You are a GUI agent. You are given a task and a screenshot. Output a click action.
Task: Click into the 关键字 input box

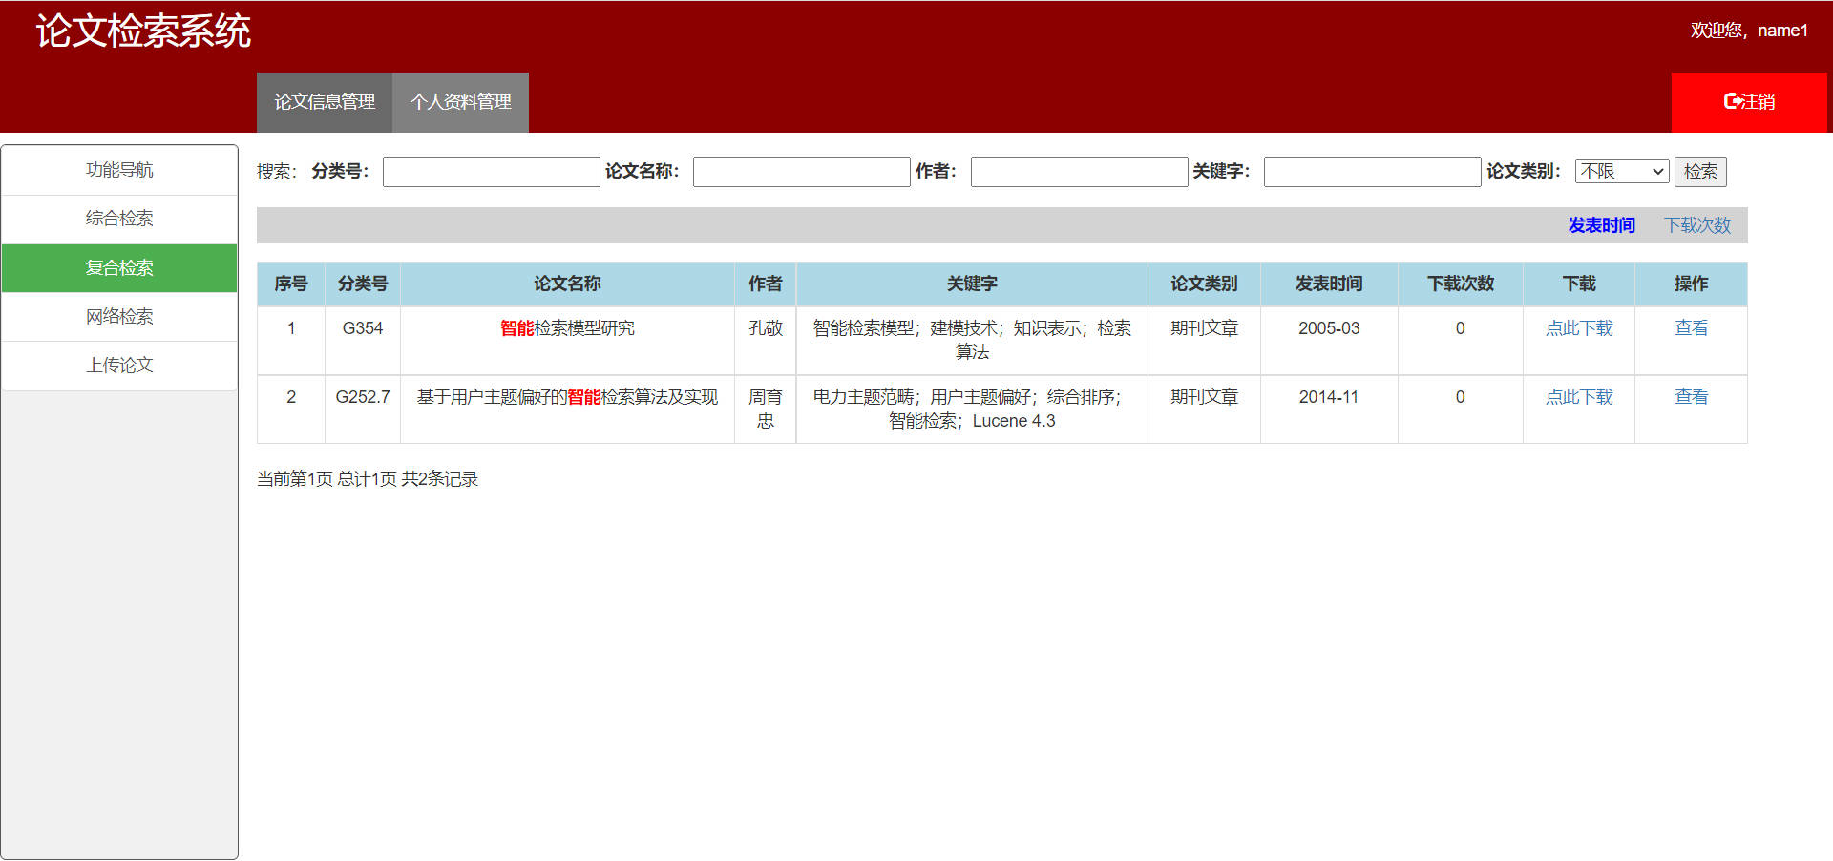[1372, 172]
